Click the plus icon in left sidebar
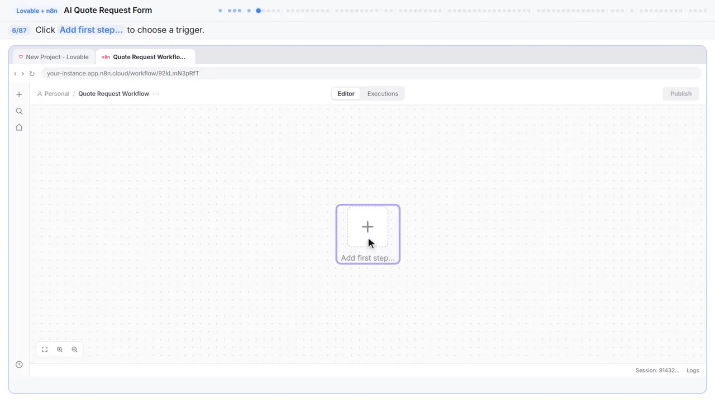 (19, 94)
